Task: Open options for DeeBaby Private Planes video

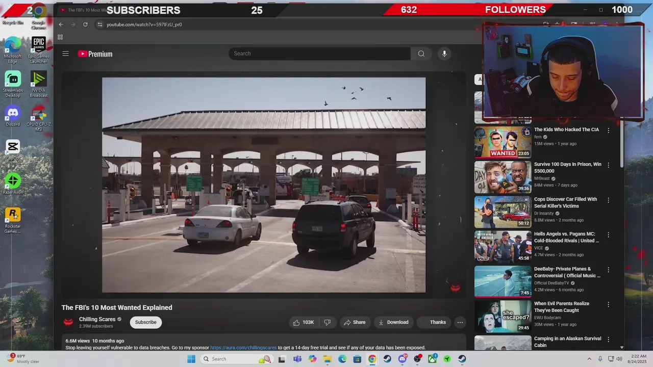Action: (608, 270)
